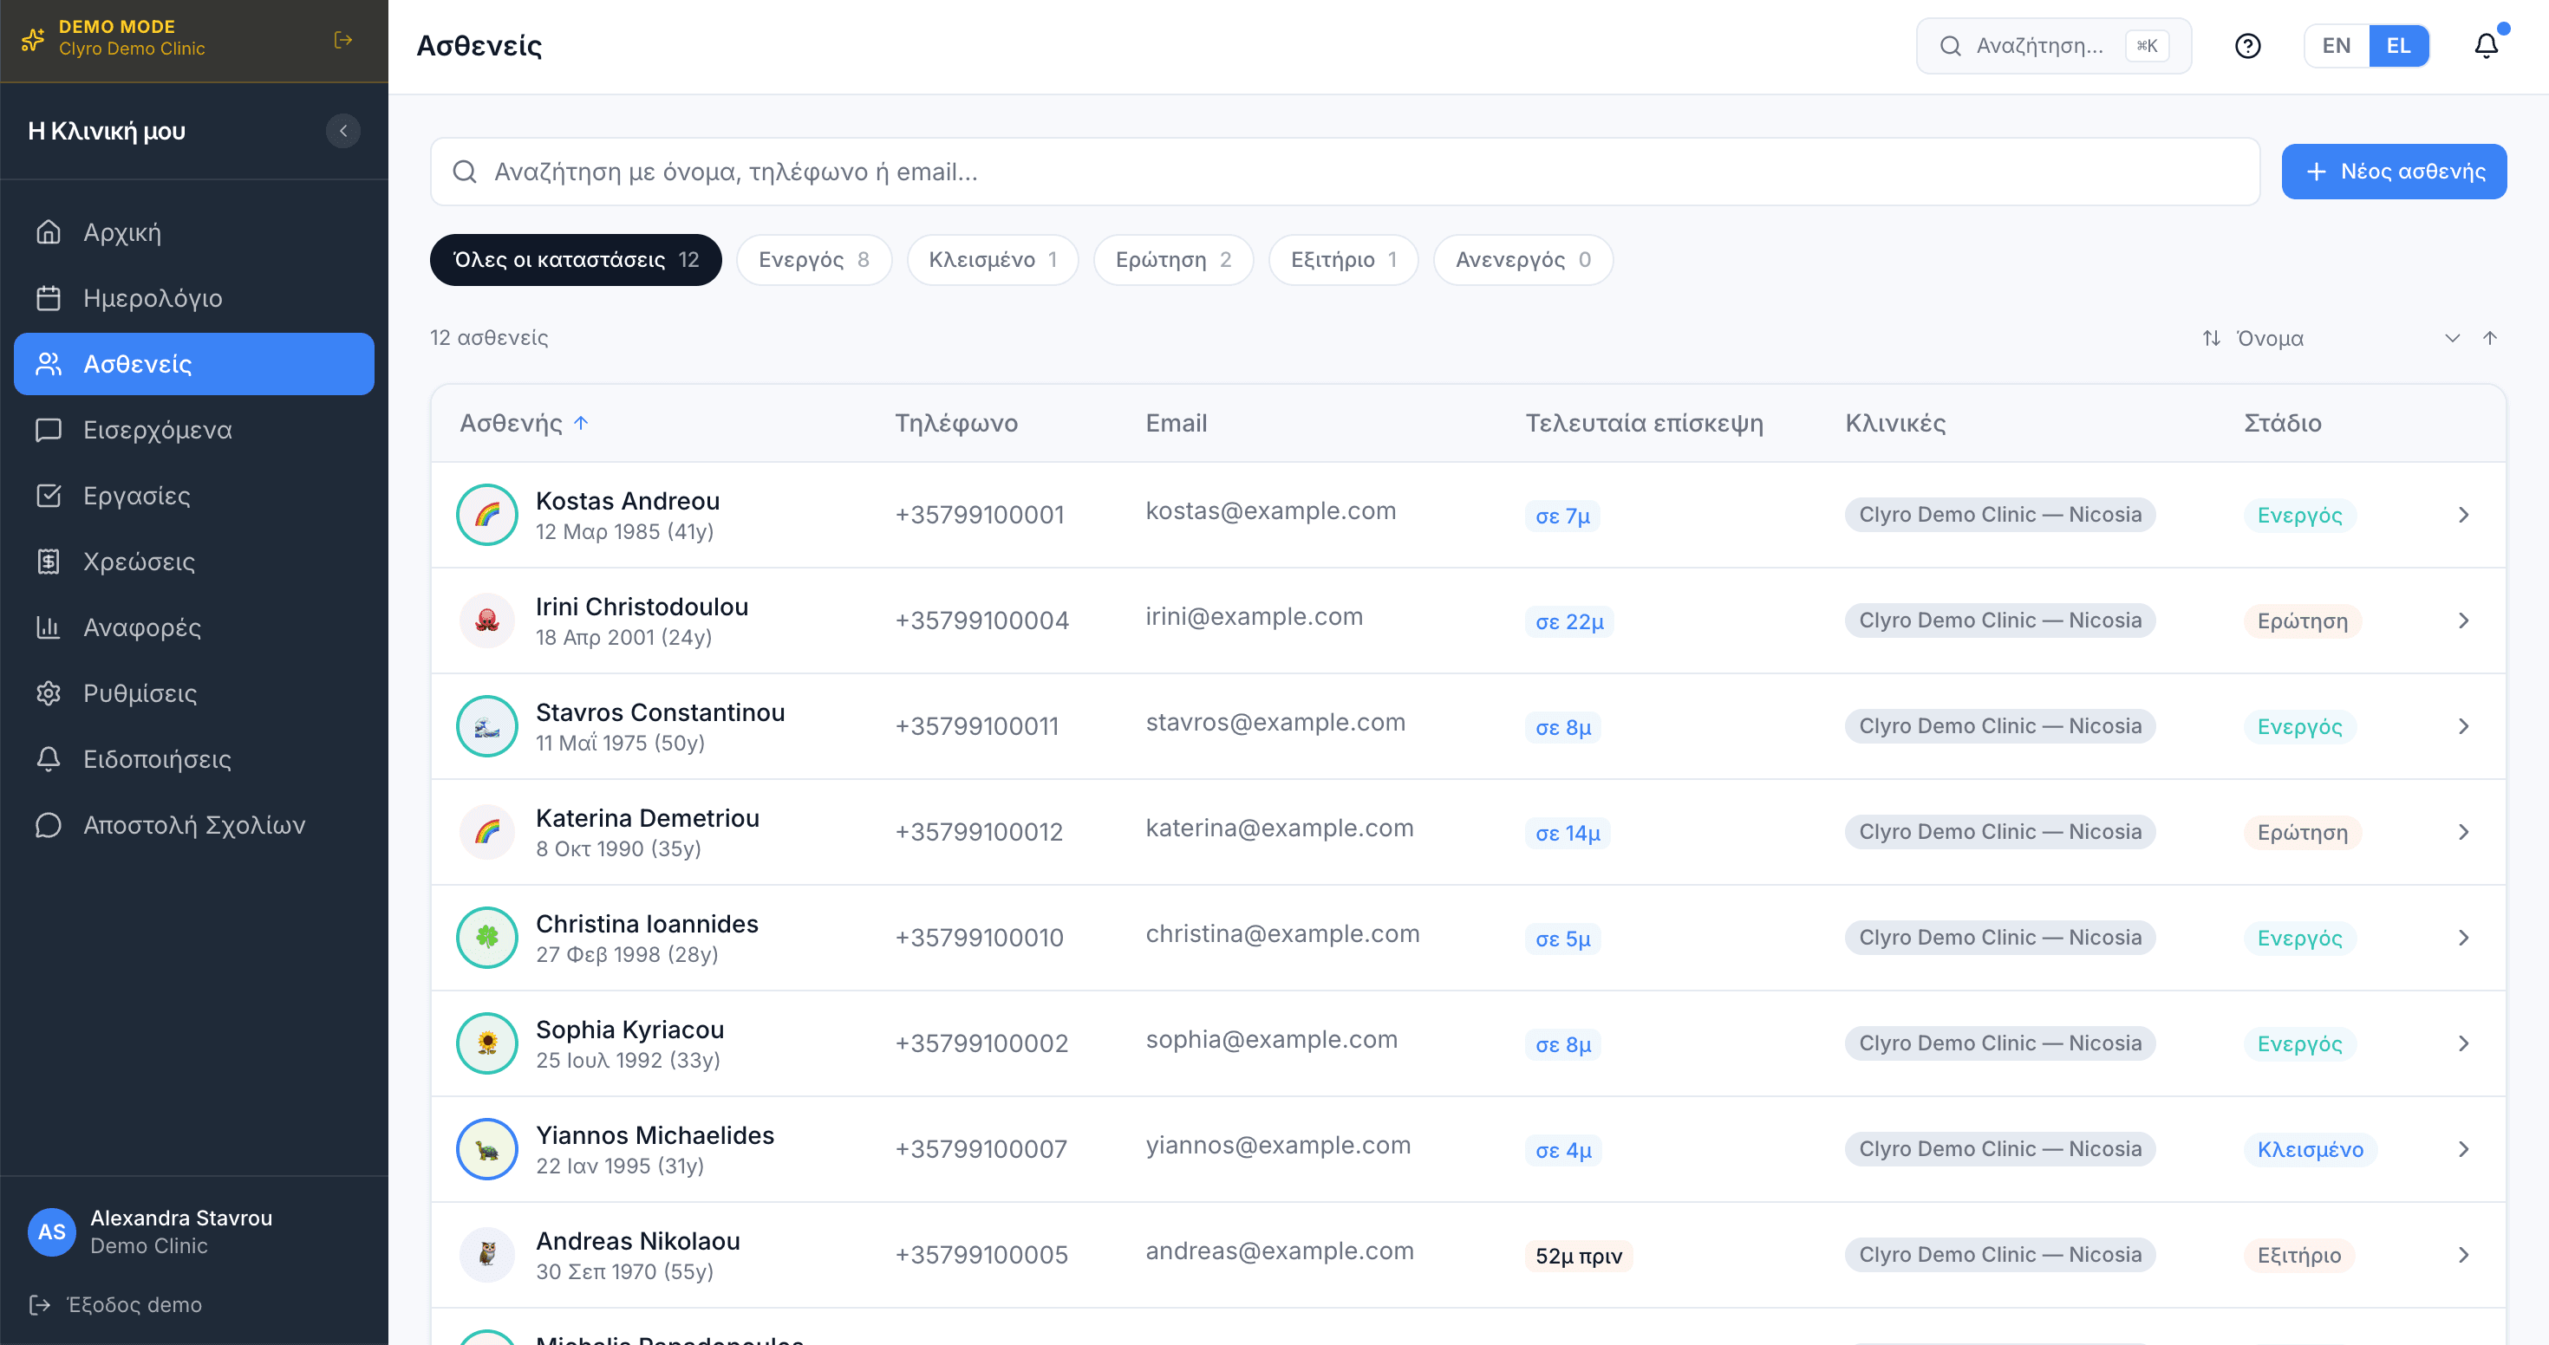
Task: Sort by the Τελευταία επίσκεψη column header
Action: point(1644,423)
